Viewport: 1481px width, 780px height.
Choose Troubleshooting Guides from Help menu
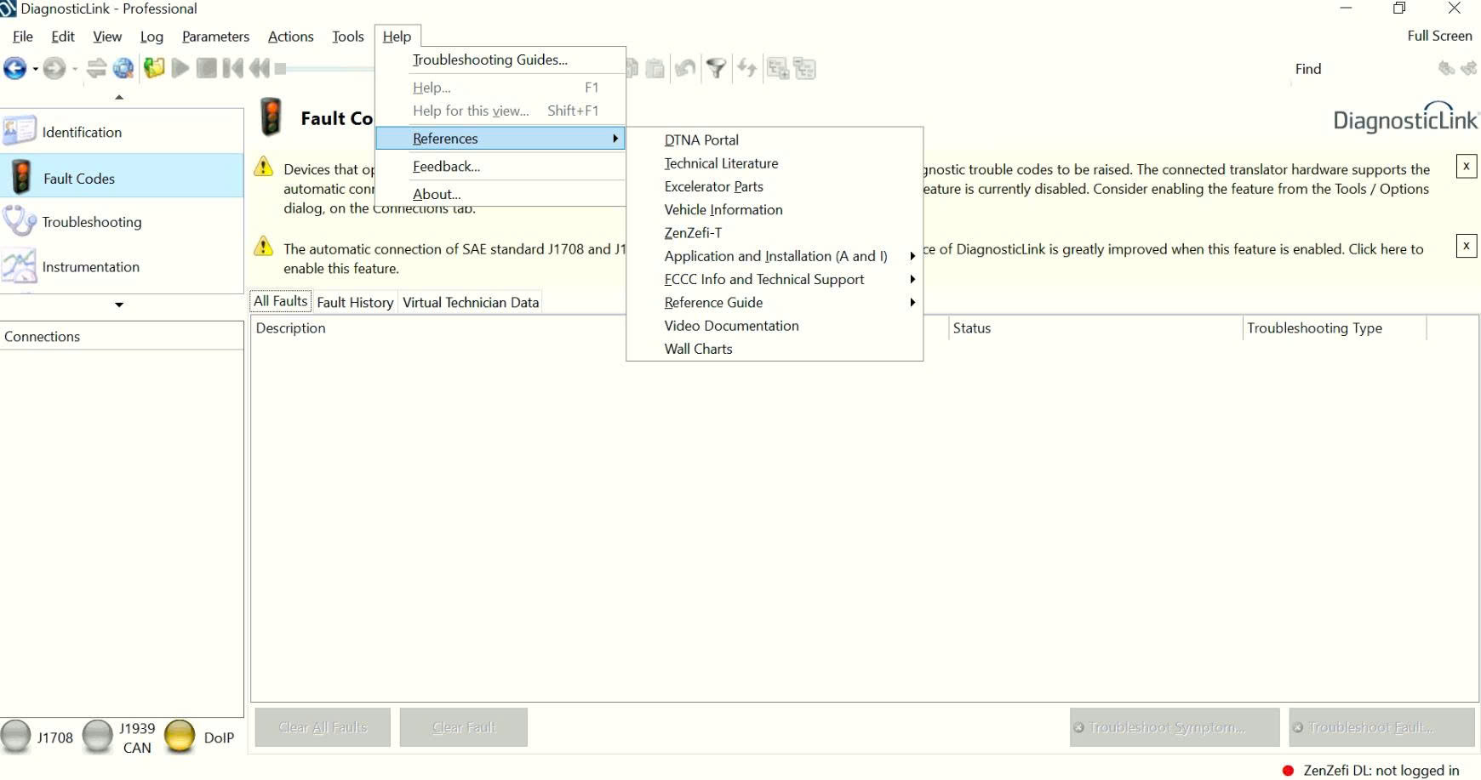tap(500, 60)
